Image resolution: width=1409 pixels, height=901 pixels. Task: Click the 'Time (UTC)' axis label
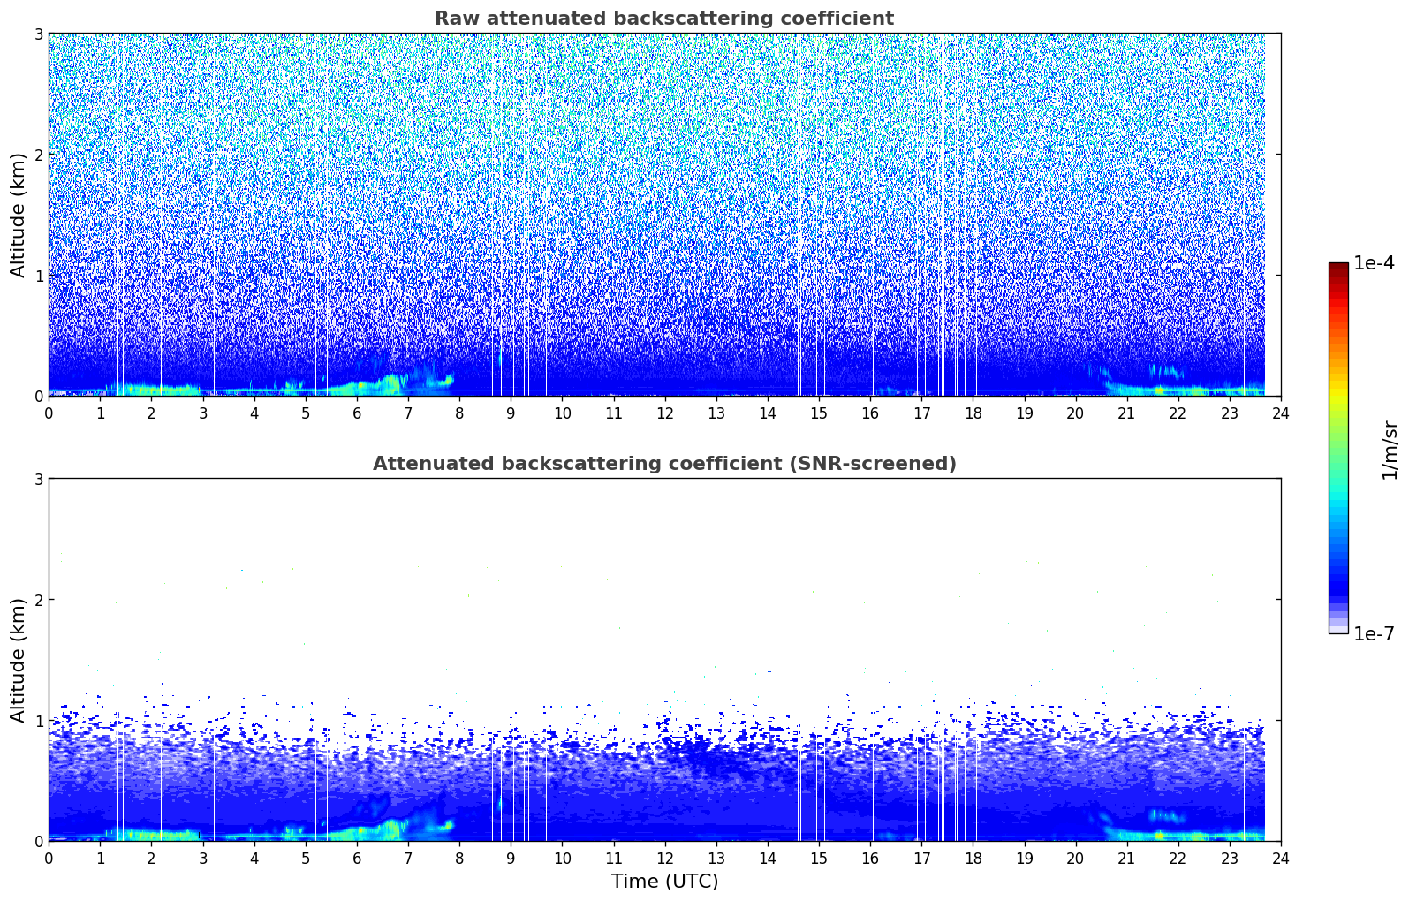pyautogui.click(x=664, y=881)
